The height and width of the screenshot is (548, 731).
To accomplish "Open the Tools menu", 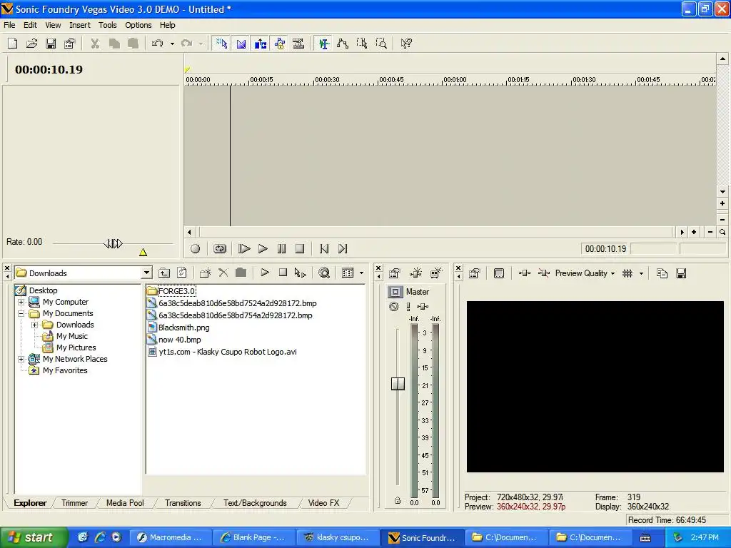I will (107, 25).
